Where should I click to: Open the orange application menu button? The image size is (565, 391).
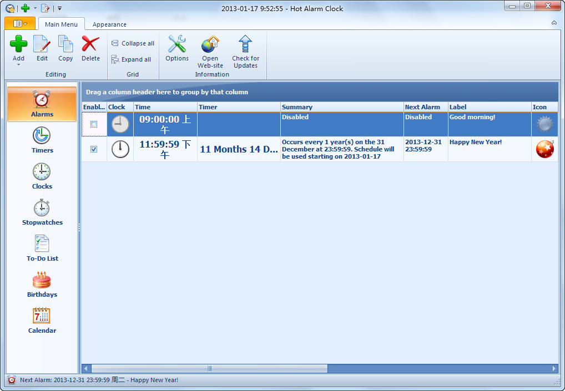pyautogui.click(x=20, y=23)
